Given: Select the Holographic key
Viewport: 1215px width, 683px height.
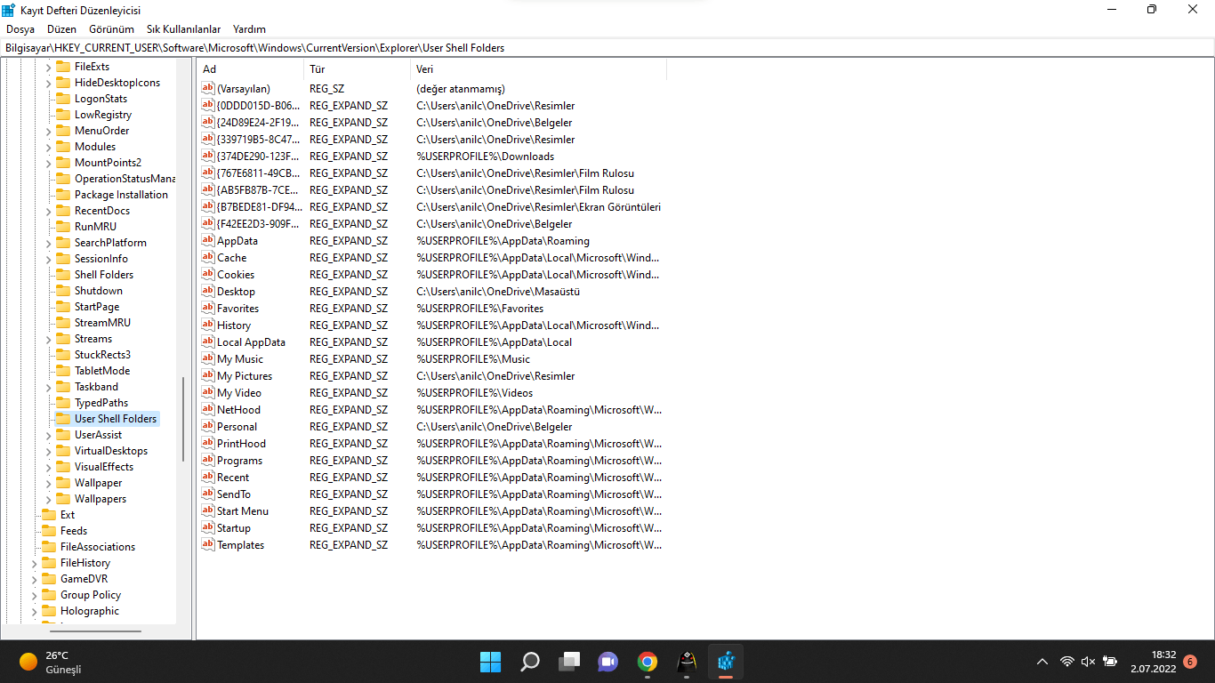Looking at the screenshot, I should pyautogui.click(x=90, y=611).
